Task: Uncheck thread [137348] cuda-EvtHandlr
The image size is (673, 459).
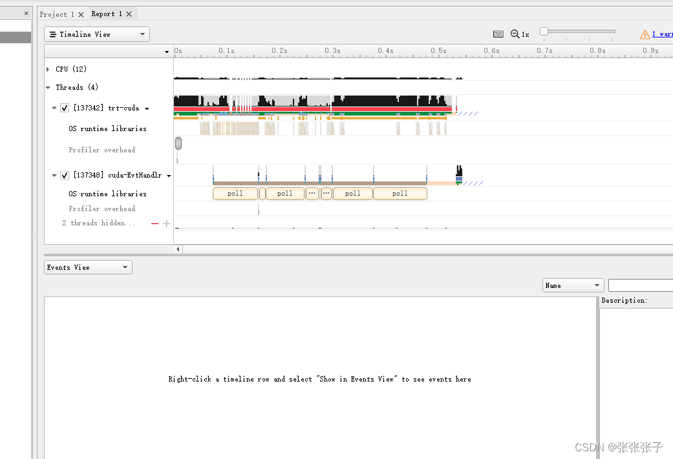Action: click(65, 175)
